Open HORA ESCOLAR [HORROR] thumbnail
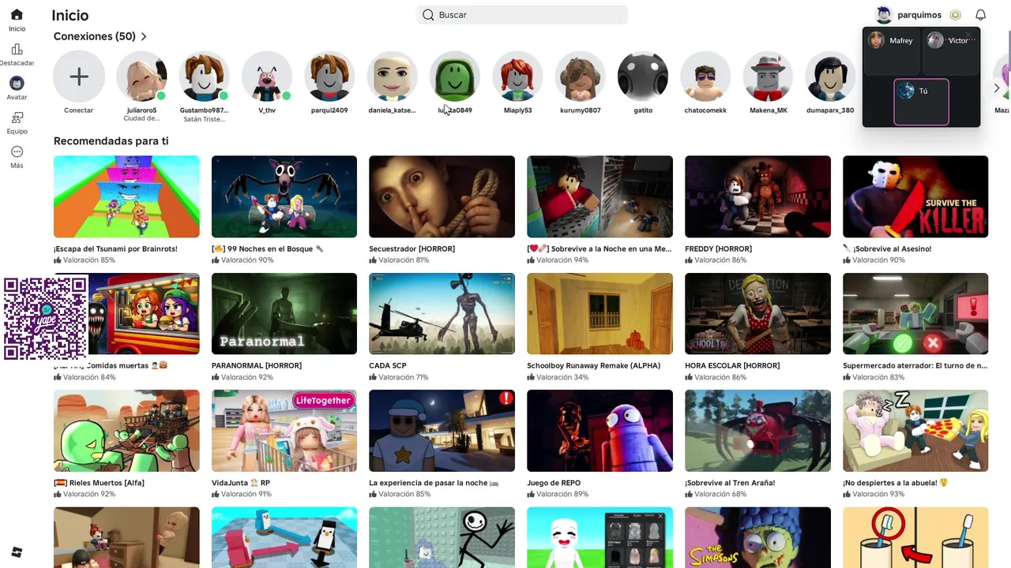 pyautogui.click(x=757, y=314)
